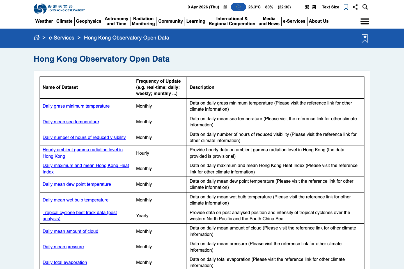Click the bookmark icon near Text Size
Image resolution: width=404 pixels, height=269 pixels.
(x=346, y=7)
